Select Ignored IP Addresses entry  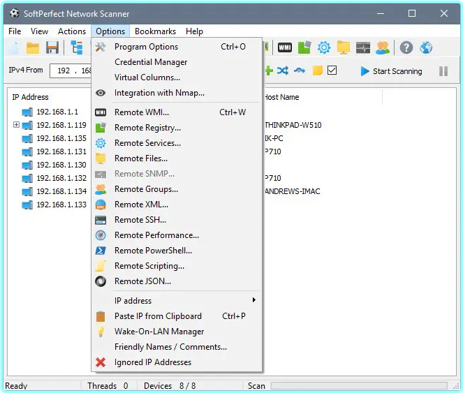[x=177, y=362]
